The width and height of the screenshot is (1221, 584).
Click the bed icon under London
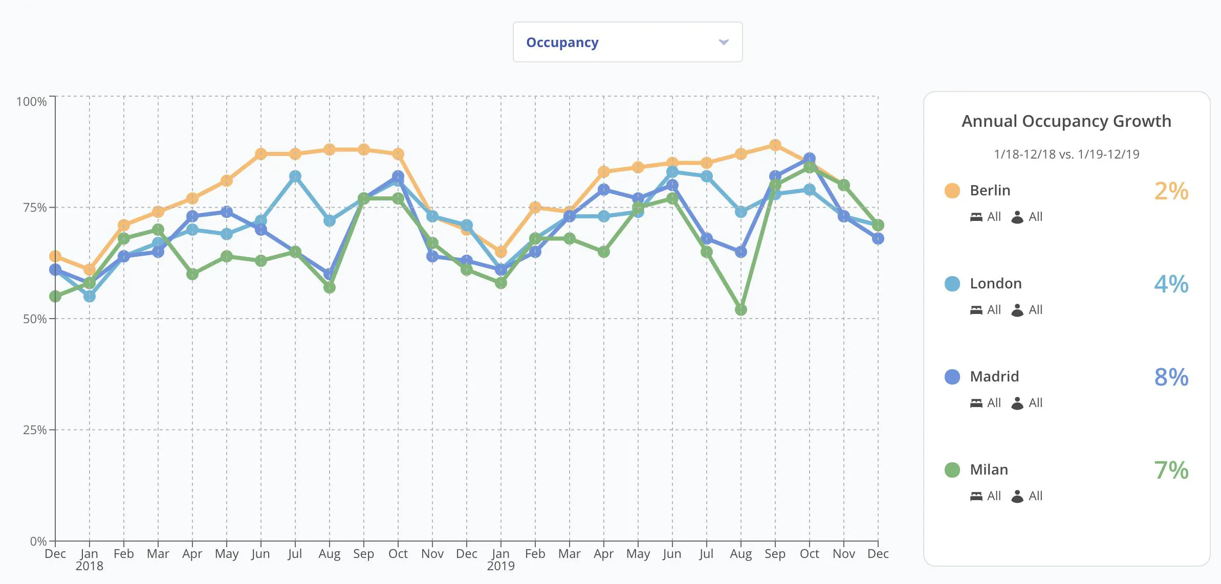(976, 310)
